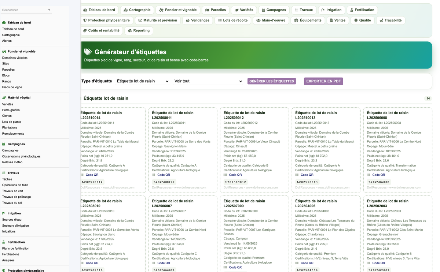
Task: Open Plans de fertilisation in the sidebar
Action: [x=16, y=249]
